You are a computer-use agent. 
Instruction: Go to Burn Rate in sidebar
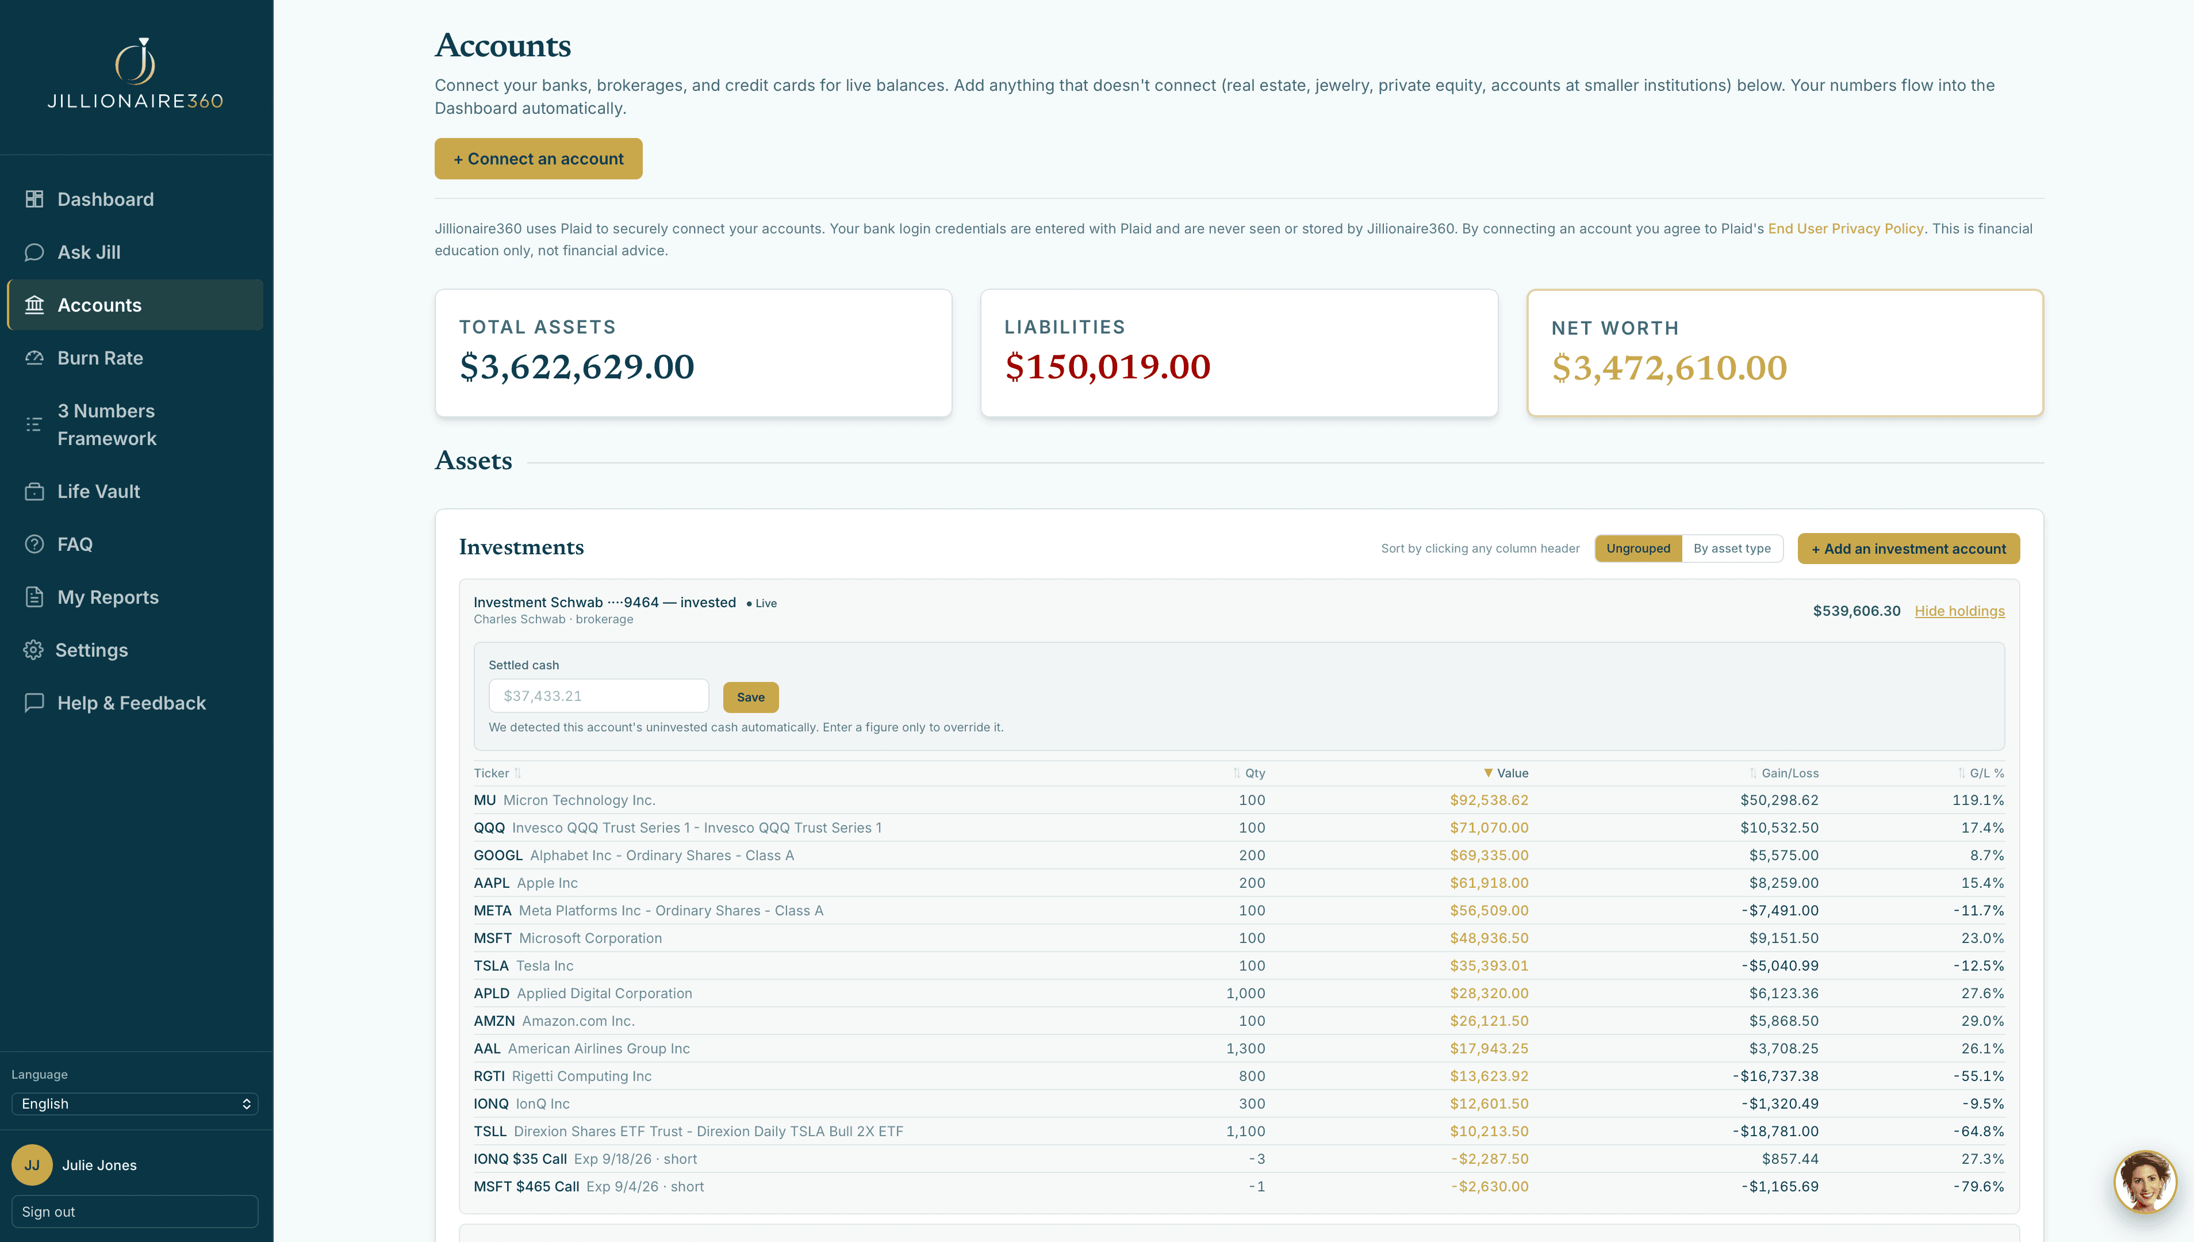click(135, 358)
